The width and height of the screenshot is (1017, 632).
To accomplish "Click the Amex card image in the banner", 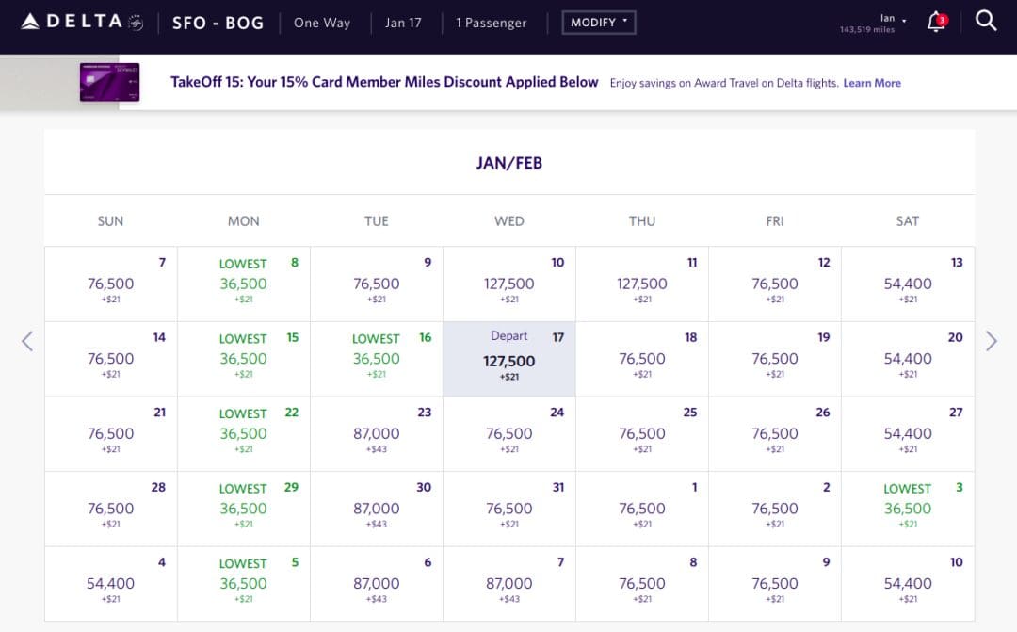I will coord(110,82).
